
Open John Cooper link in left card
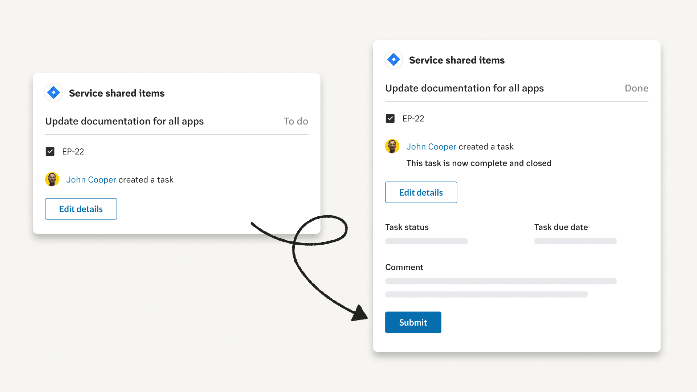pos(91,180)
